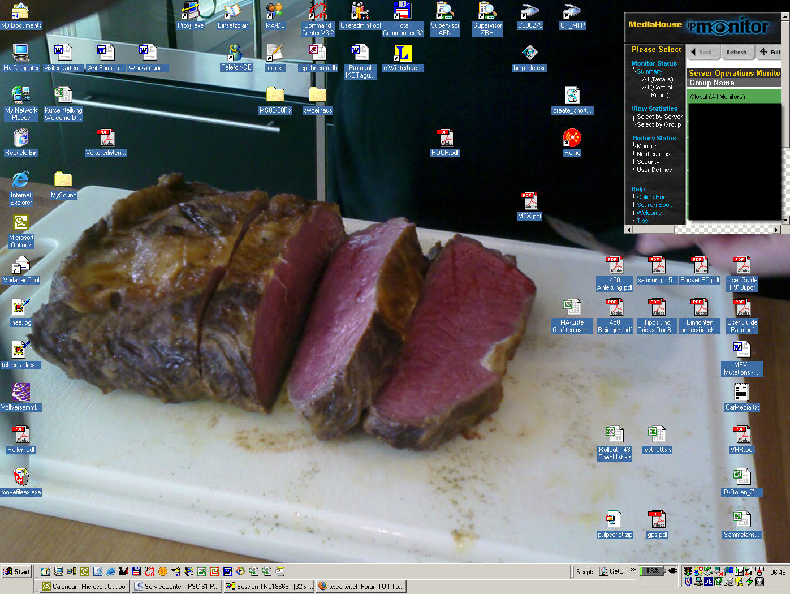Open the Recycle Bin icon

click(x=21, y=139)
